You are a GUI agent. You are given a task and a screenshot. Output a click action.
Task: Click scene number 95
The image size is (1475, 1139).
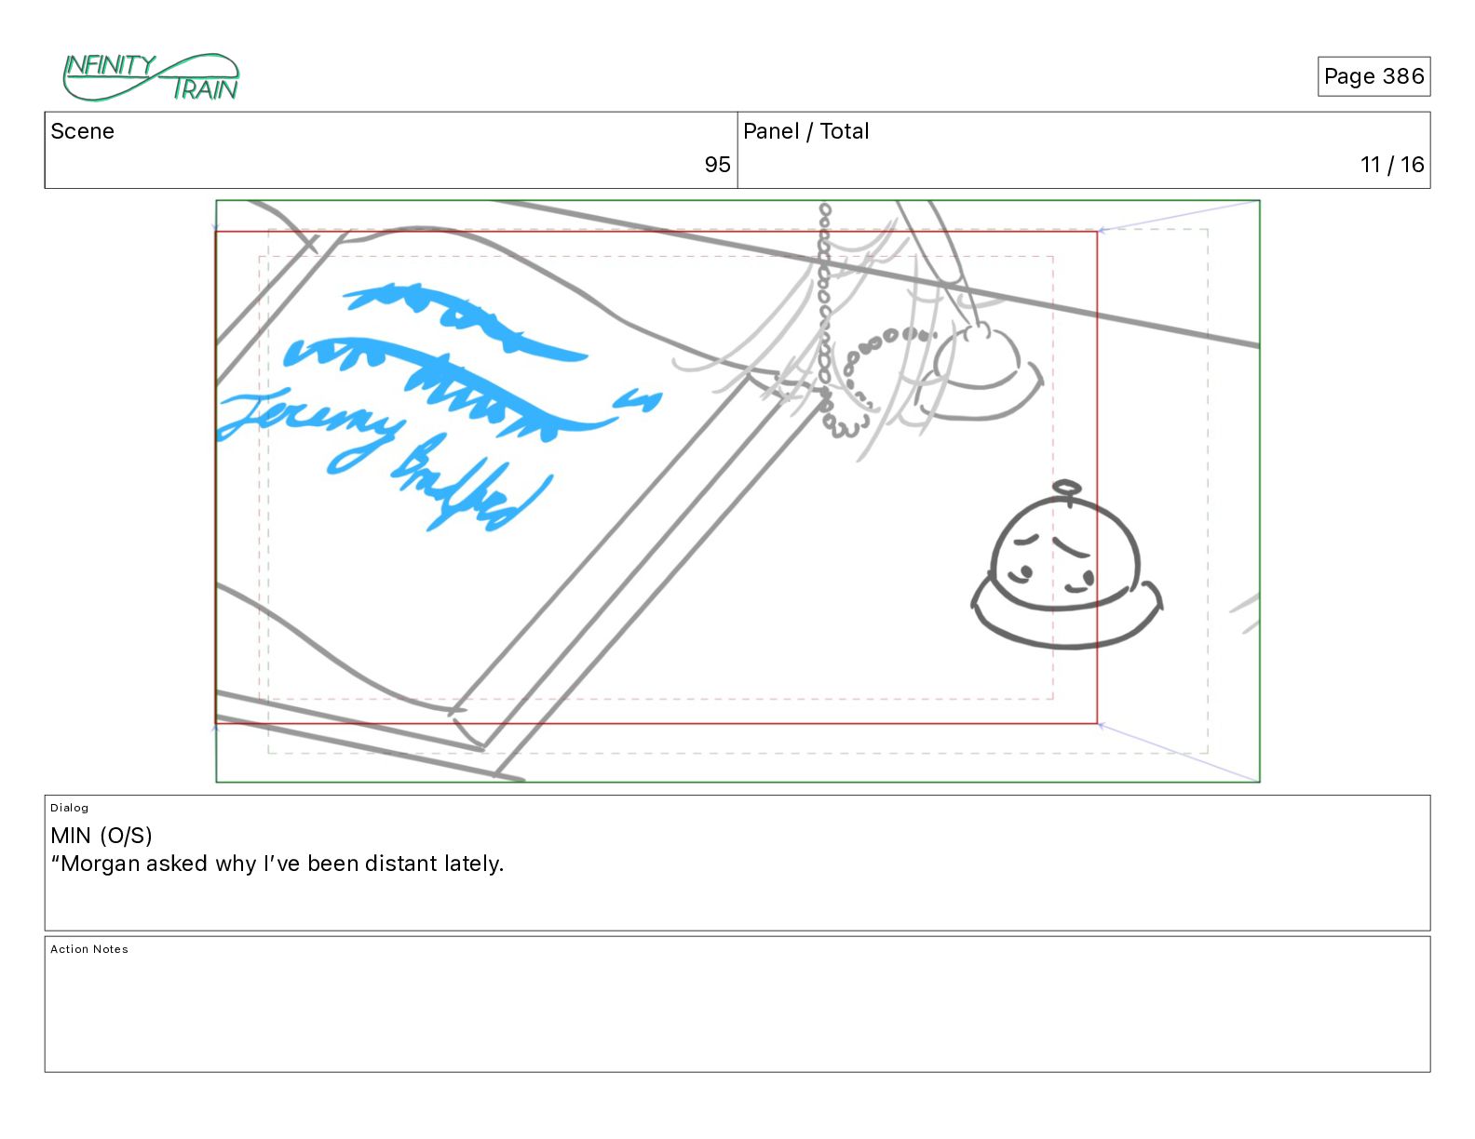717,165
